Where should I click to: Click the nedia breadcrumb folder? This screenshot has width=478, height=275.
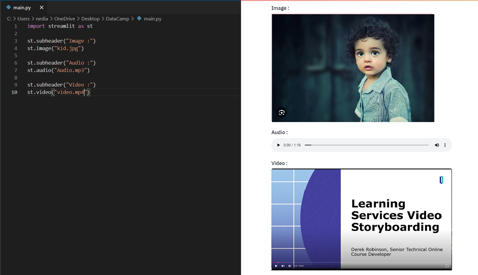[x=42, y=19]
